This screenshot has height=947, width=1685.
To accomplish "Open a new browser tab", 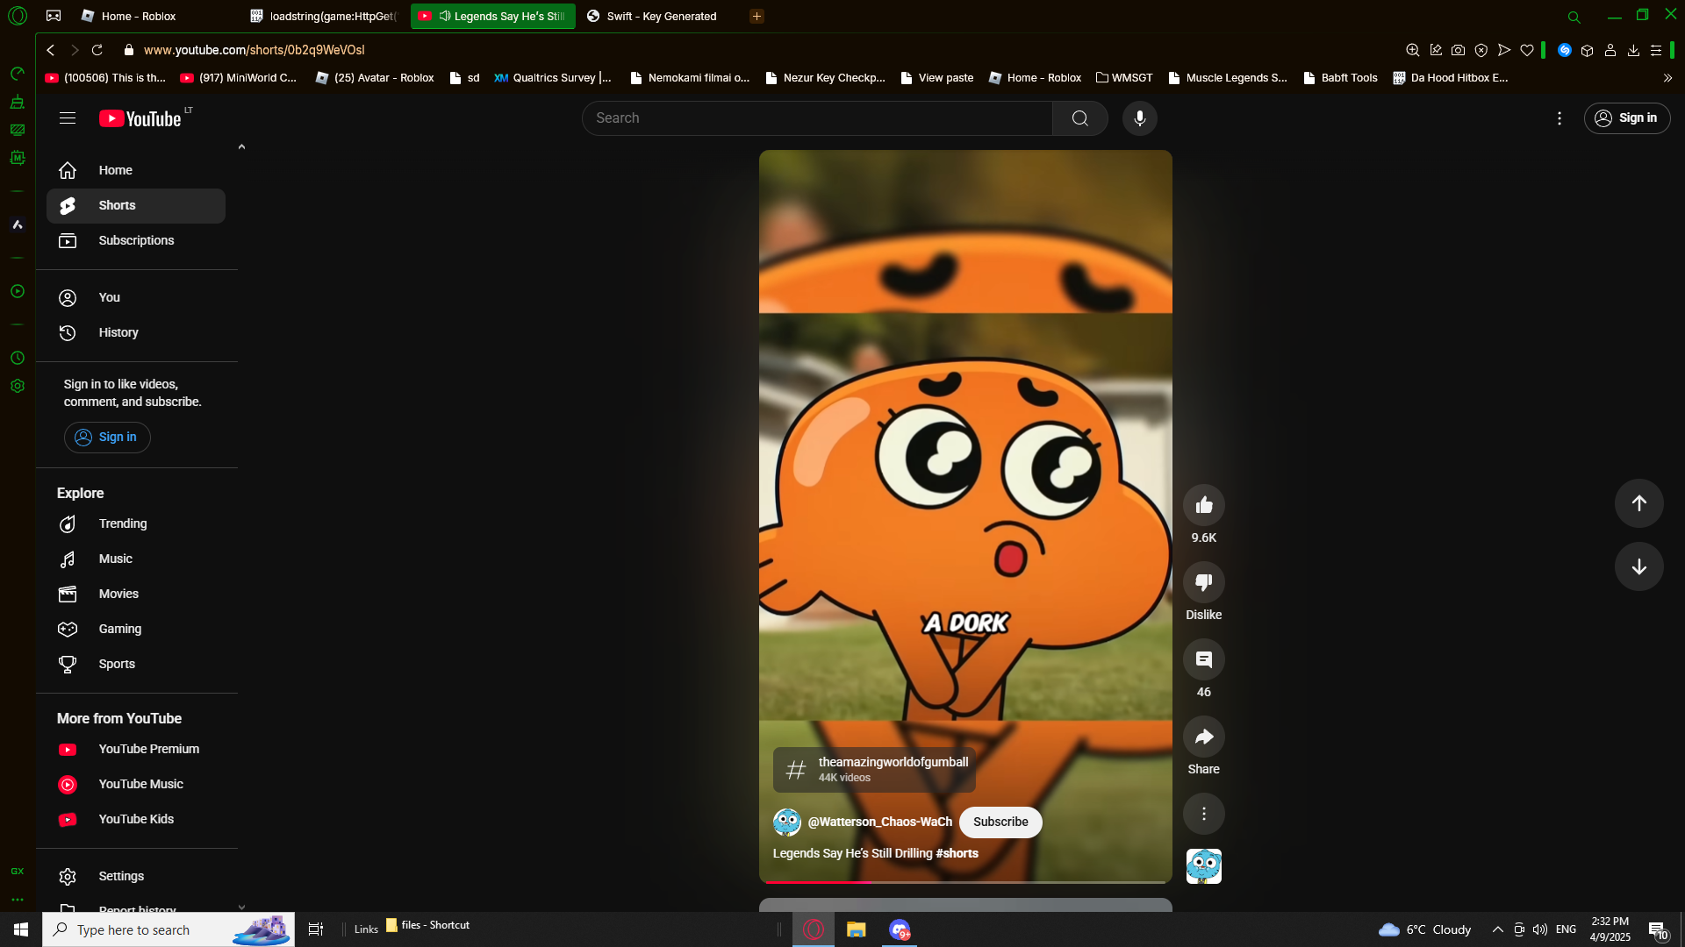I will click(756, 16).
